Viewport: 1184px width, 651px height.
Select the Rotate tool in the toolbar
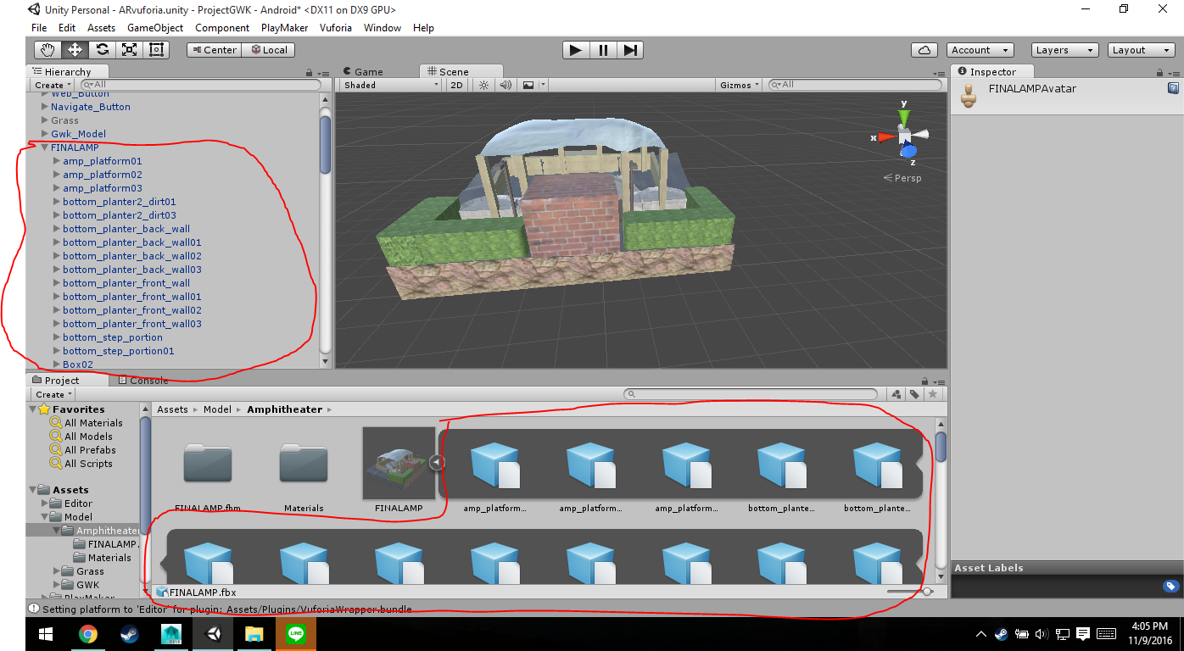[102, 50]
